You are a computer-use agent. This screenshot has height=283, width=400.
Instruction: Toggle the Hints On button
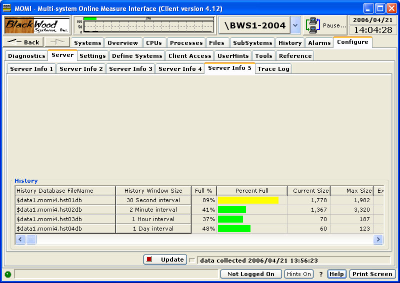(x=299, y=274)
